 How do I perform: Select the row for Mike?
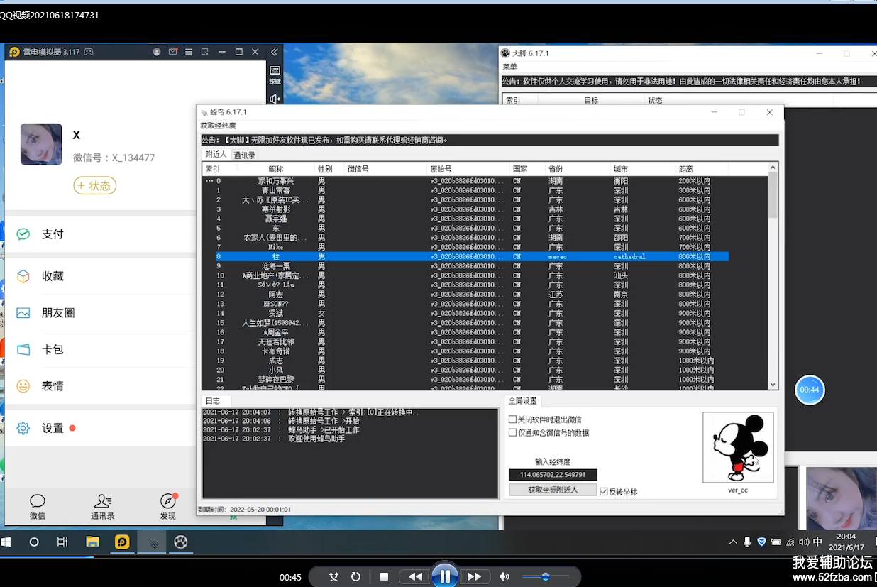pos(465,247)
